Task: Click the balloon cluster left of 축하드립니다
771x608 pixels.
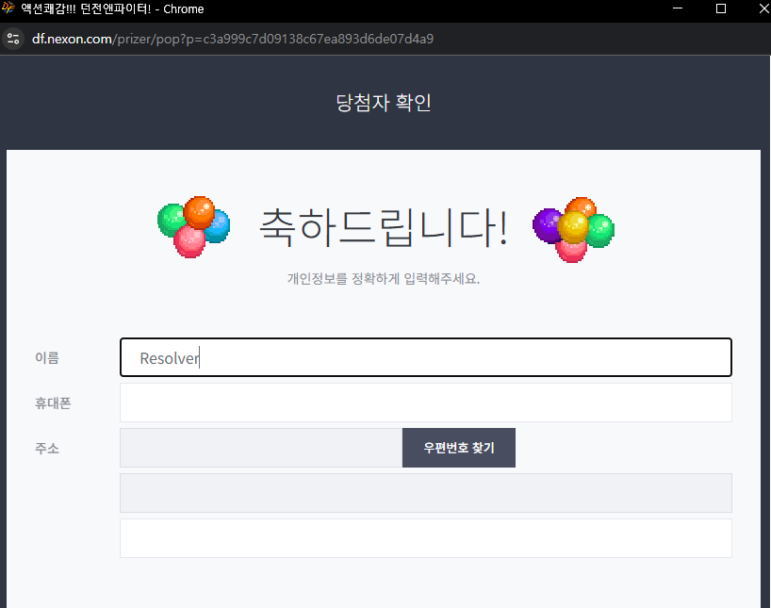Action: [x=193, y=226]
